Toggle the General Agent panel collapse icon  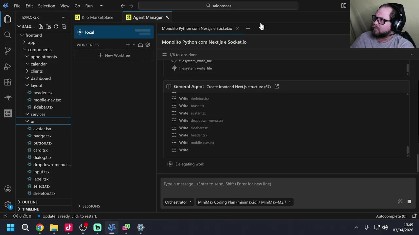click(169, 86)
